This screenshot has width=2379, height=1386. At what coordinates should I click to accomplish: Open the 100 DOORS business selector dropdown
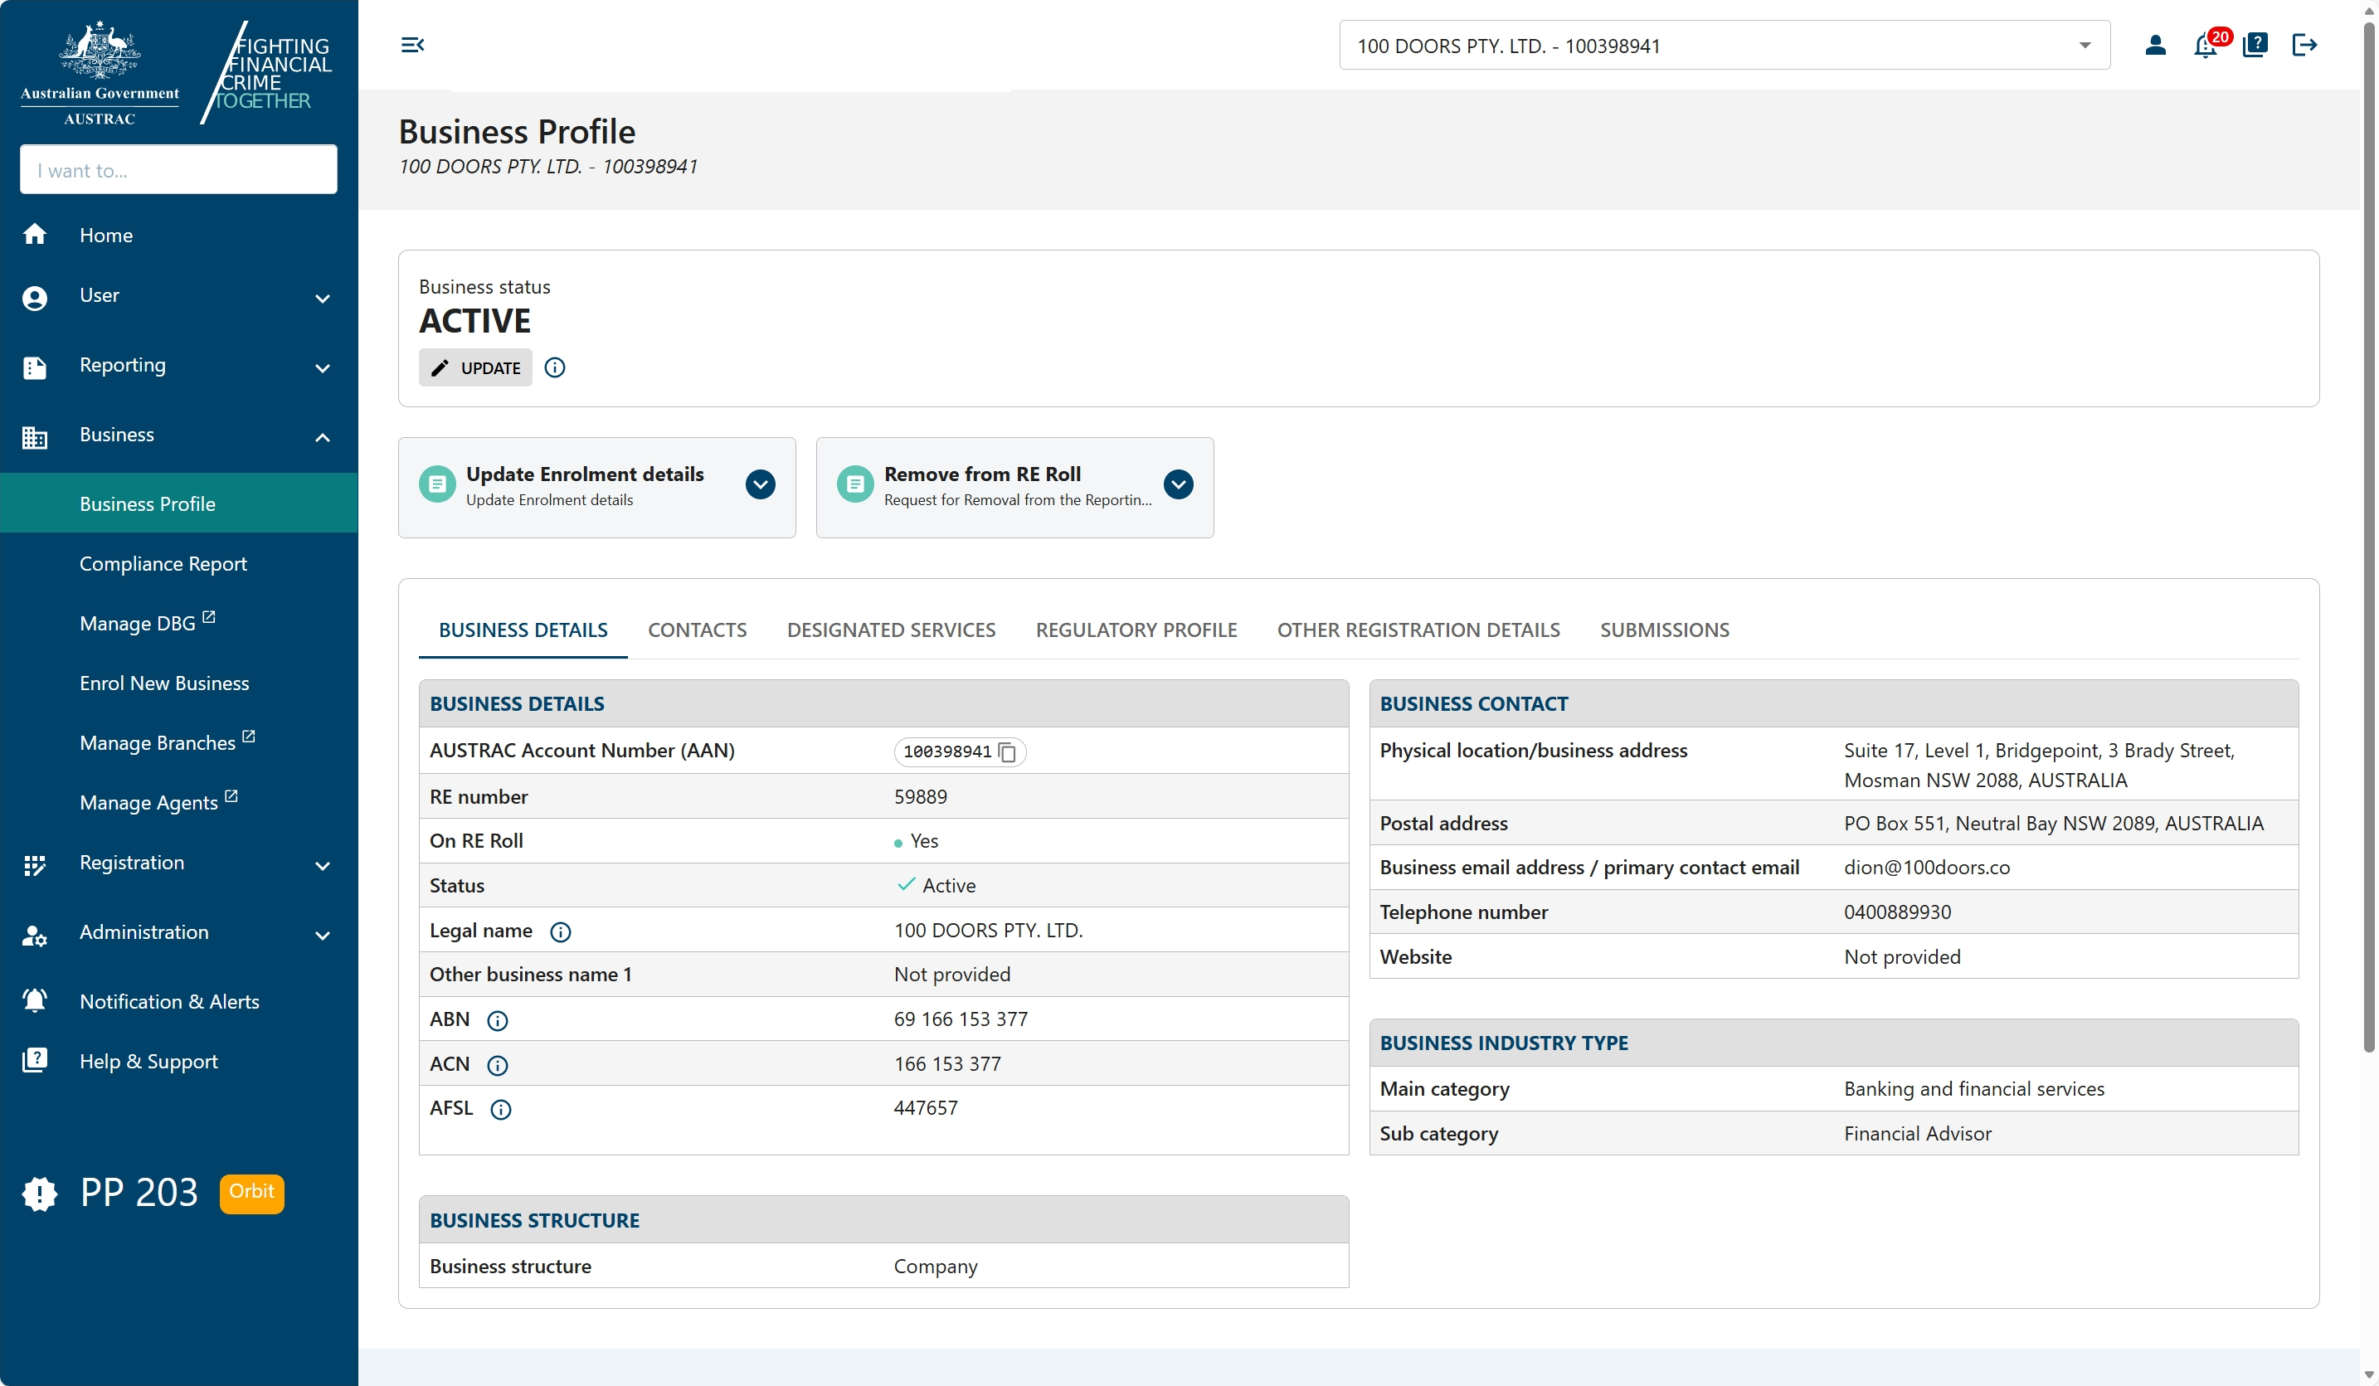click(x=2083, y=44)
